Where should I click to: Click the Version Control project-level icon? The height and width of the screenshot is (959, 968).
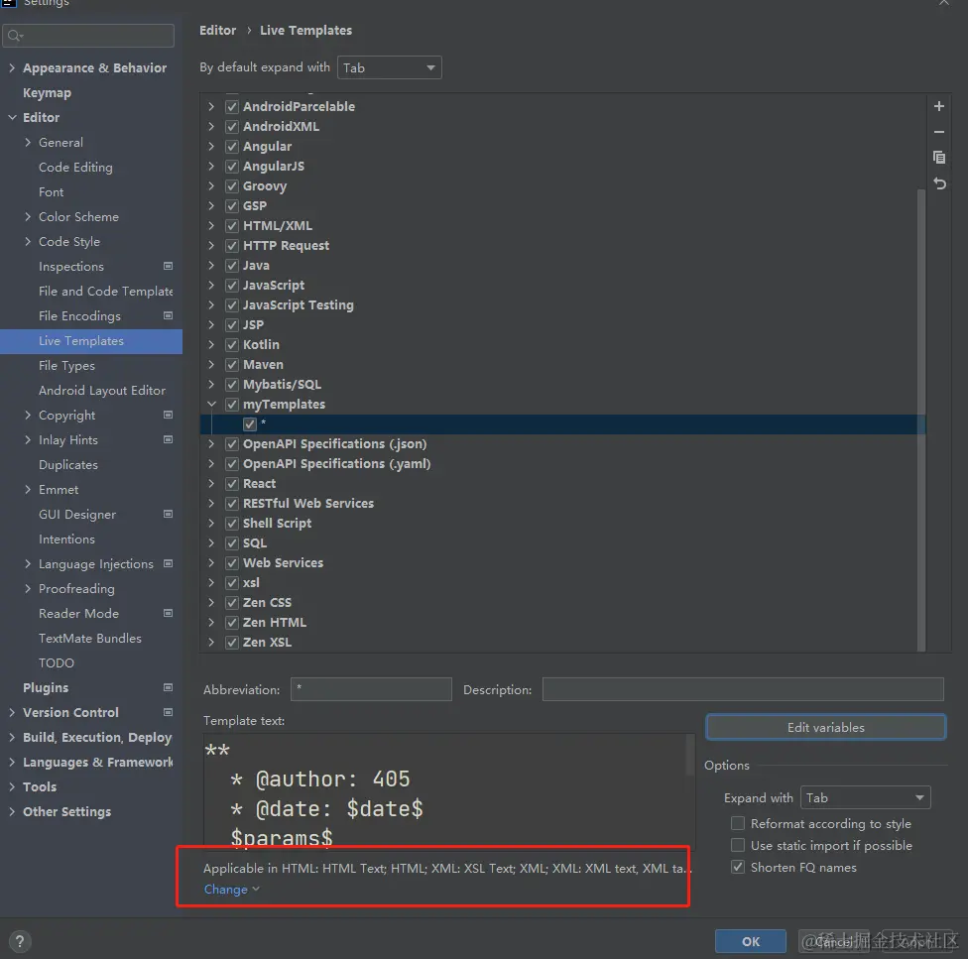click(168, 712)
